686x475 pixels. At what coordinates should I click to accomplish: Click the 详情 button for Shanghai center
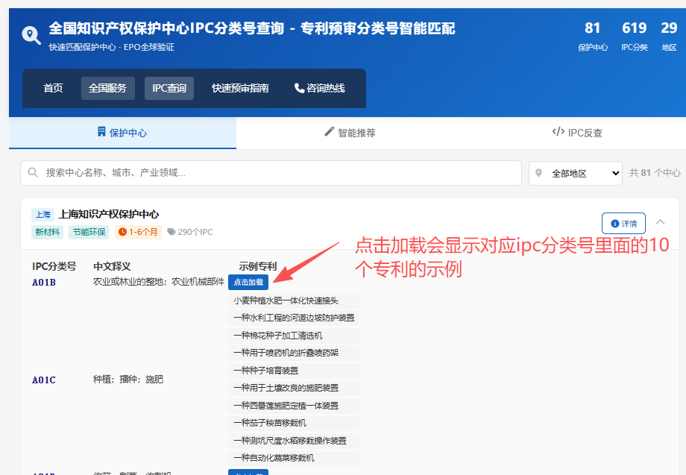[x=623, y=224]
